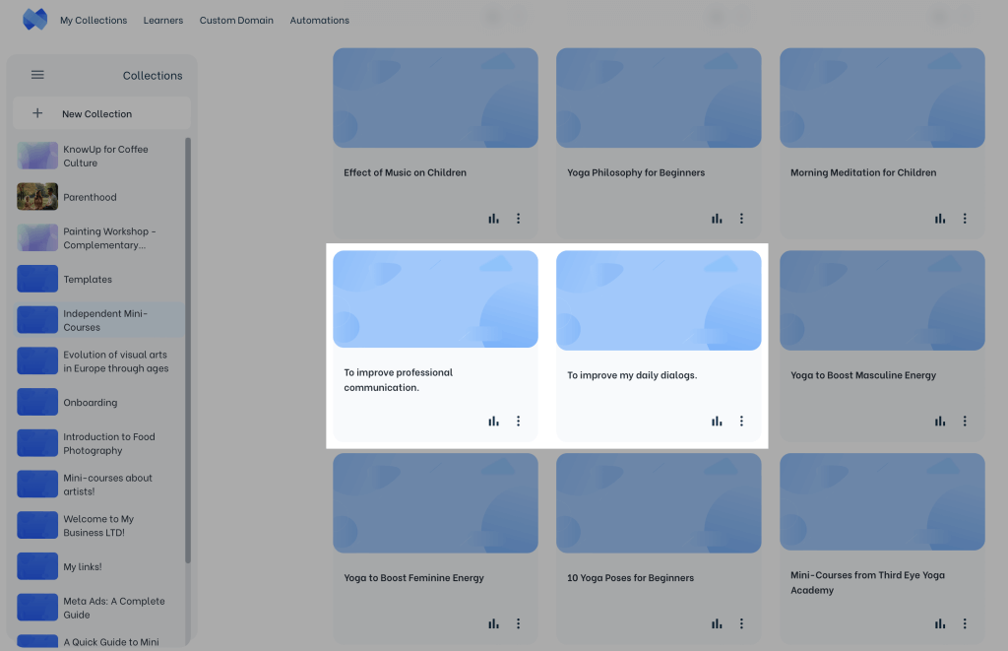This screenshot has height=651, width=1008.
Task: Go to My Collections in top navigation
Action: pyautogui.click(x=94, y=21)
